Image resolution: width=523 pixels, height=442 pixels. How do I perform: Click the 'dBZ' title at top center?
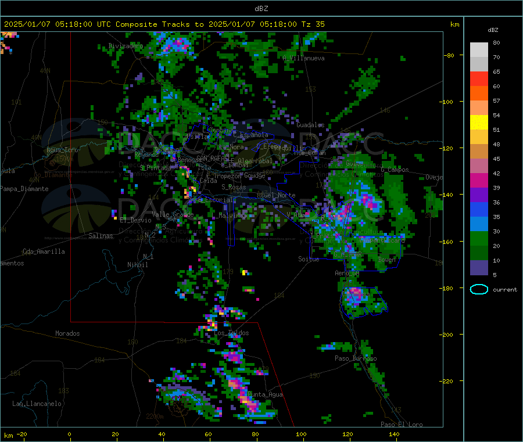click(x=261, y=9)
